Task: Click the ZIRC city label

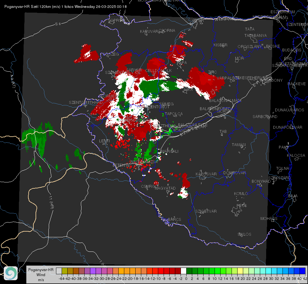Action: [x=212, y=72]
